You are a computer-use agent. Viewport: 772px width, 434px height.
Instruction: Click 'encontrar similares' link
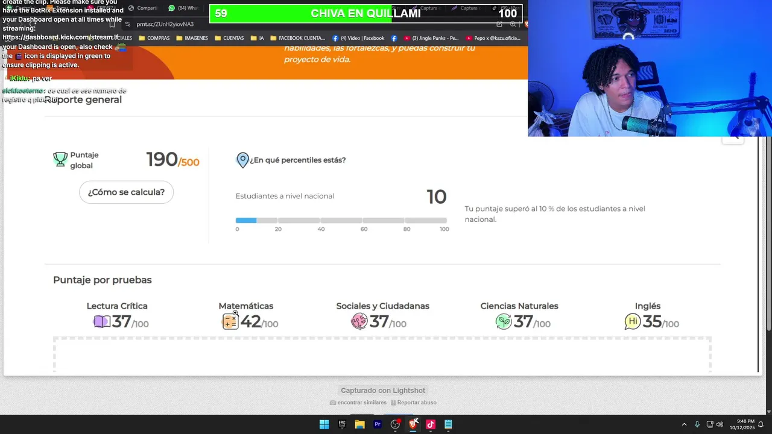pyautogui.click(x=358, y=402)
